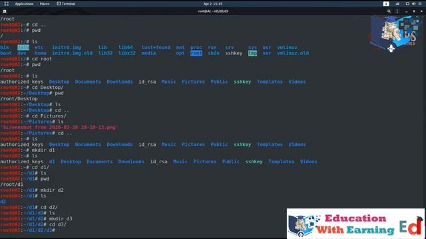Click the power icon in the top panel
This screenshot has height=239, width=426.
pos(420,4)
